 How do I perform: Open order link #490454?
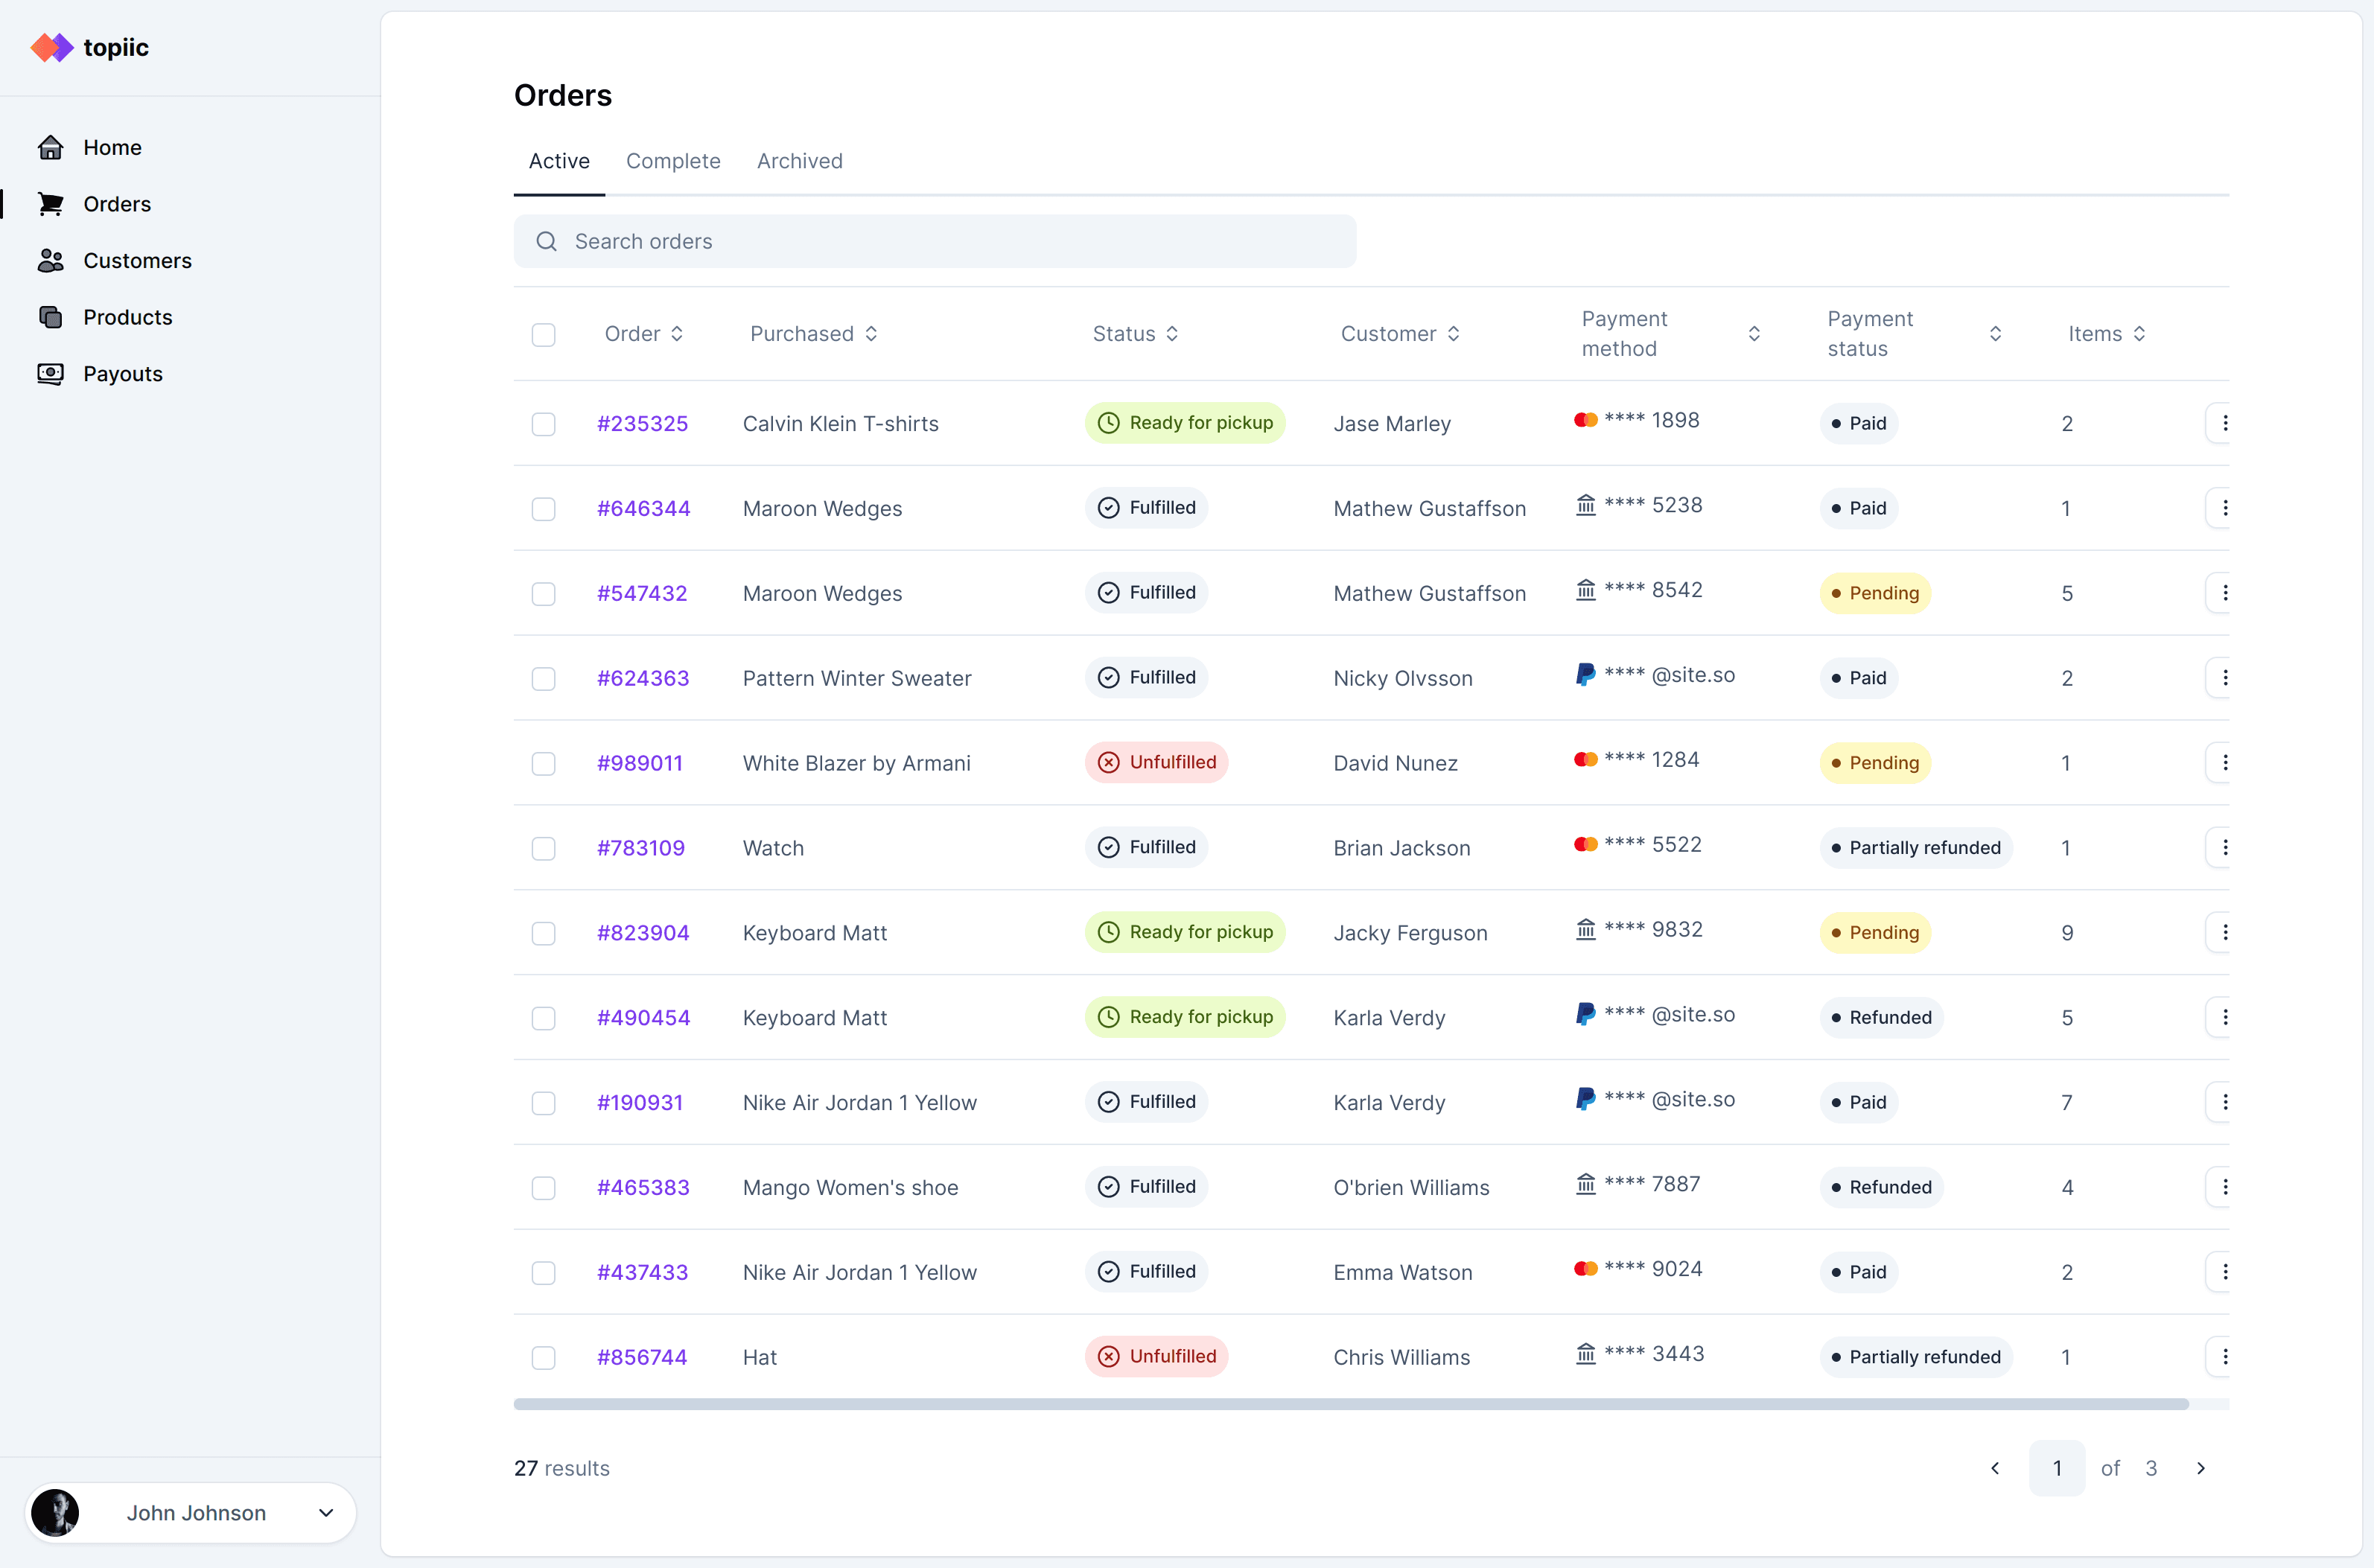point(643,1018)
